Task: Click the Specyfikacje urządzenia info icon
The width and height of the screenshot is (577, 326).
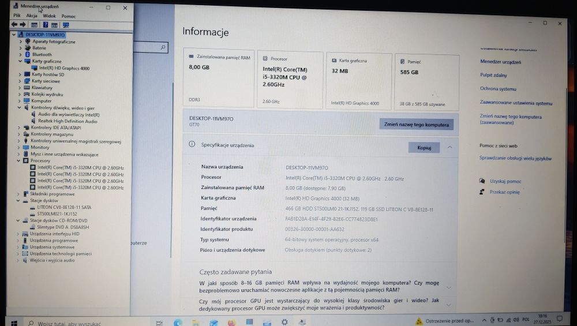Action: coord(192,144)
